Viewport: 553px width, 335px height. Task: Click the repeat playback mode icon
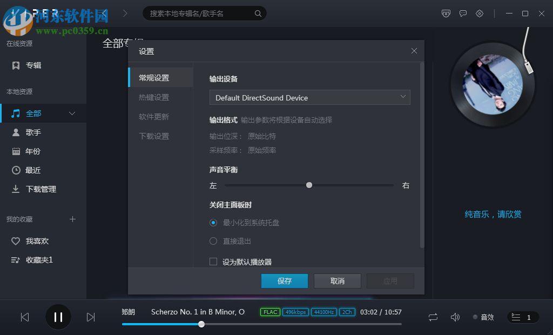[x=432, y=317]
